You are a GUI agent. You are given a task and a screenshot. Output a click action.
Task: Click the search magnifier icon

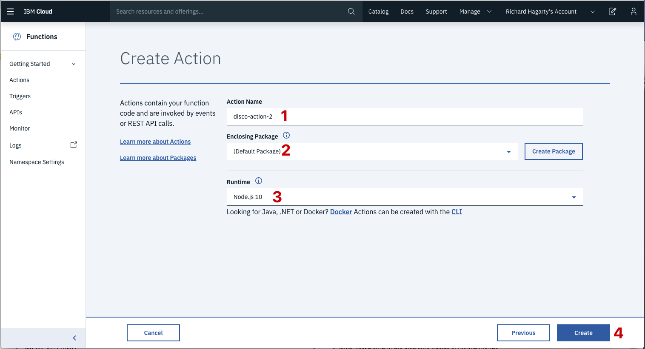pos(351,11)
